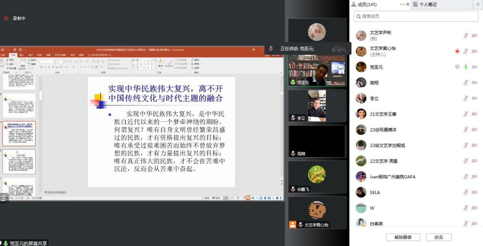Screen dimensions: 483x246
Task: Click the disabled camera icon for 李立
Action: (474, 98)
